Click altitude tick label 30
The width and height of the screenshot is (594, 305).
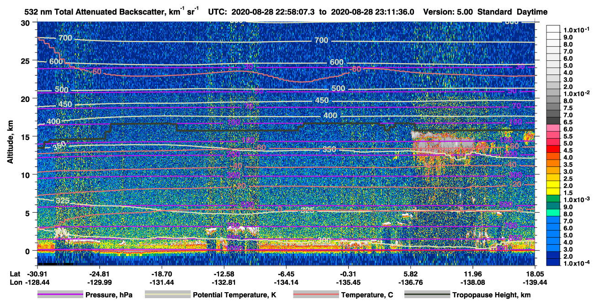click(27, 22)
